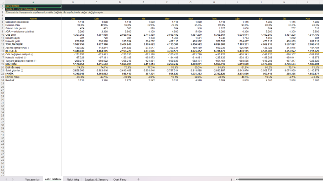Click Haz value in Oda geliri row
The height and width of the screenshot is (181, 323).
(x=190, y=35)
